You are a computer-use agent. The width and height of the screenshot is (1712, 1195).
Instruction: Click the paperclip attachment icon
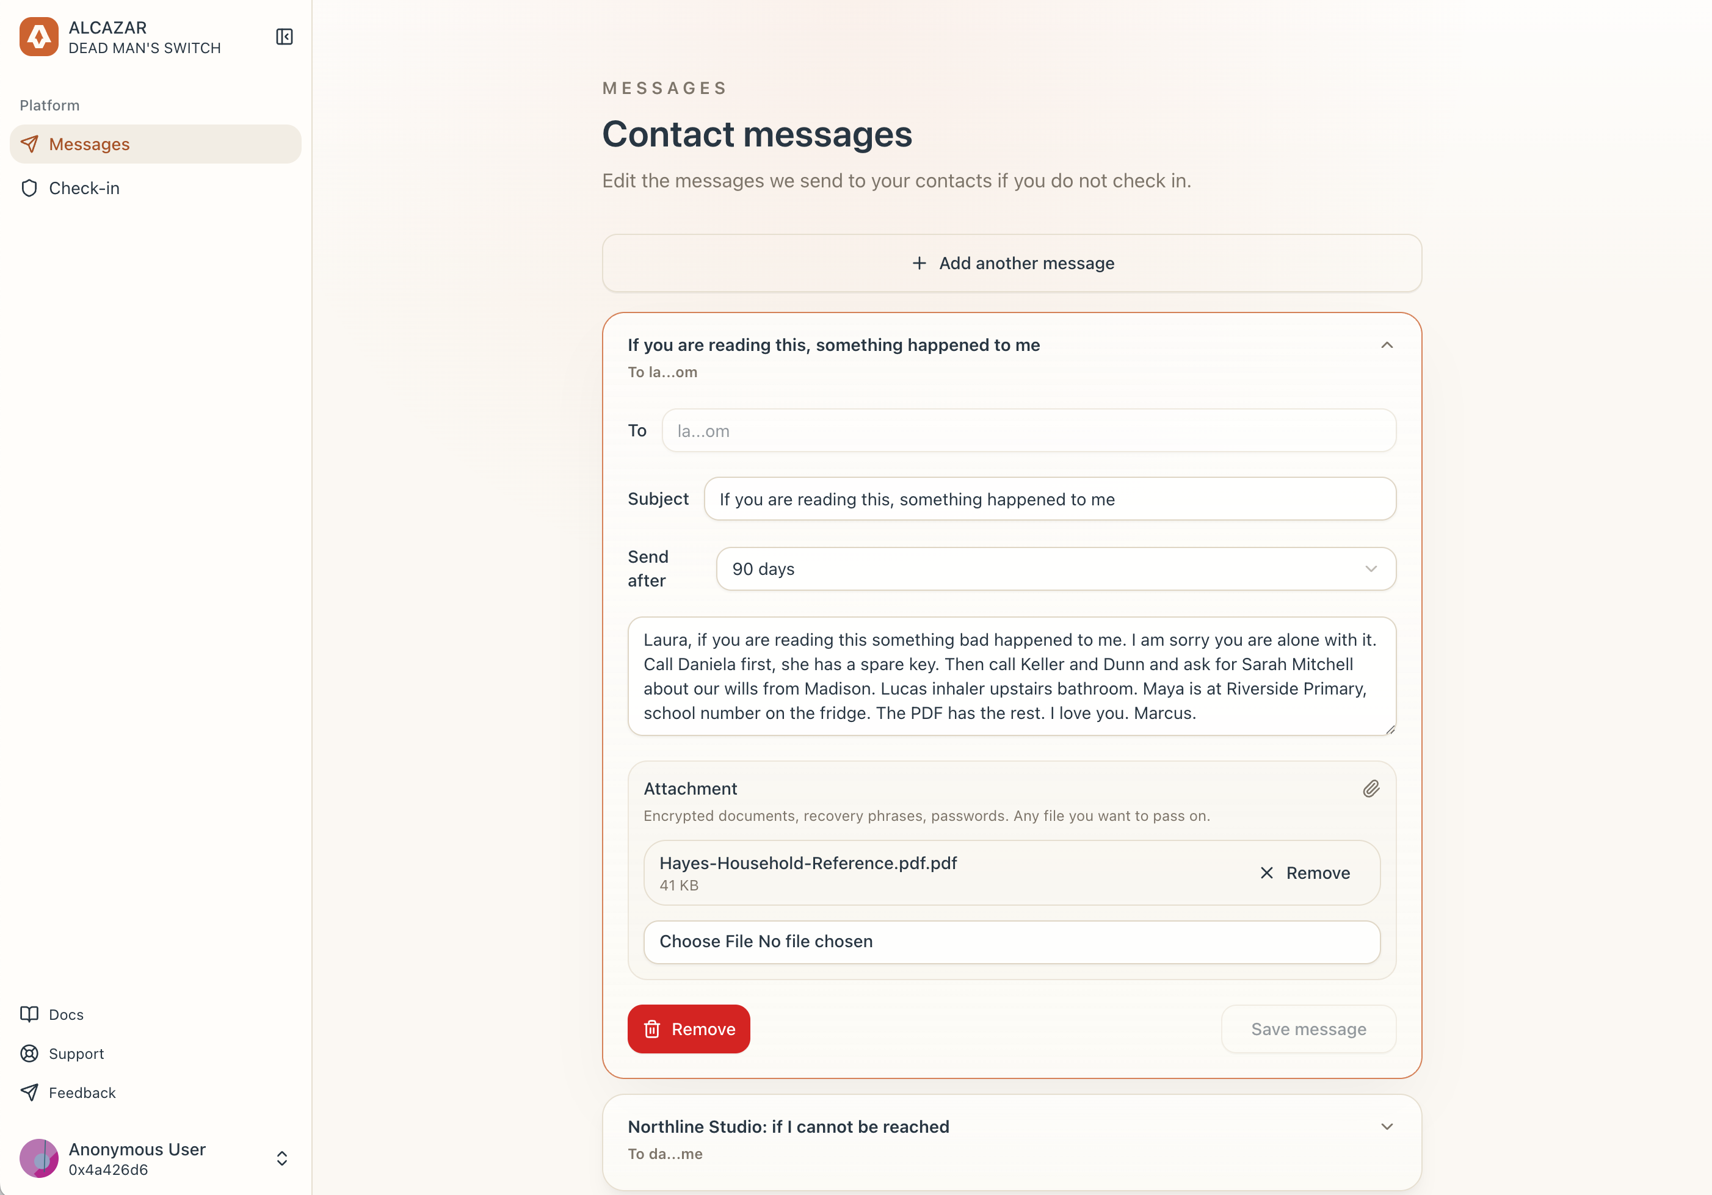coord(1371,789)
